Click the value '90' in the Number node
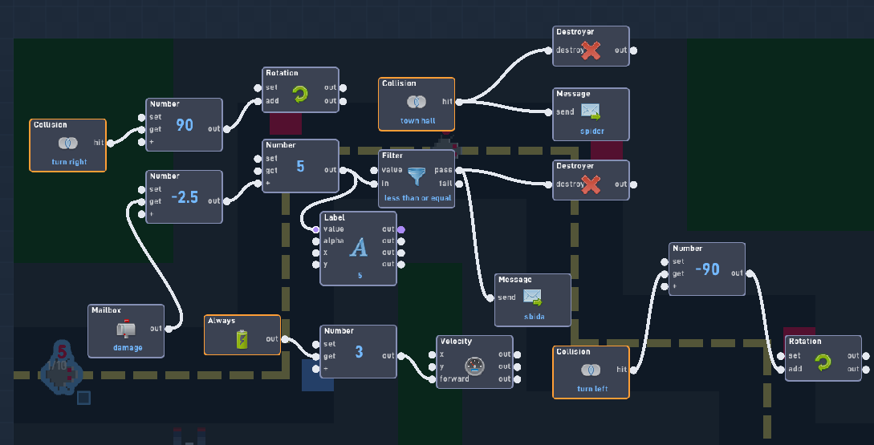The height and width of the screenshot is (445, 874). pos(185,125)
